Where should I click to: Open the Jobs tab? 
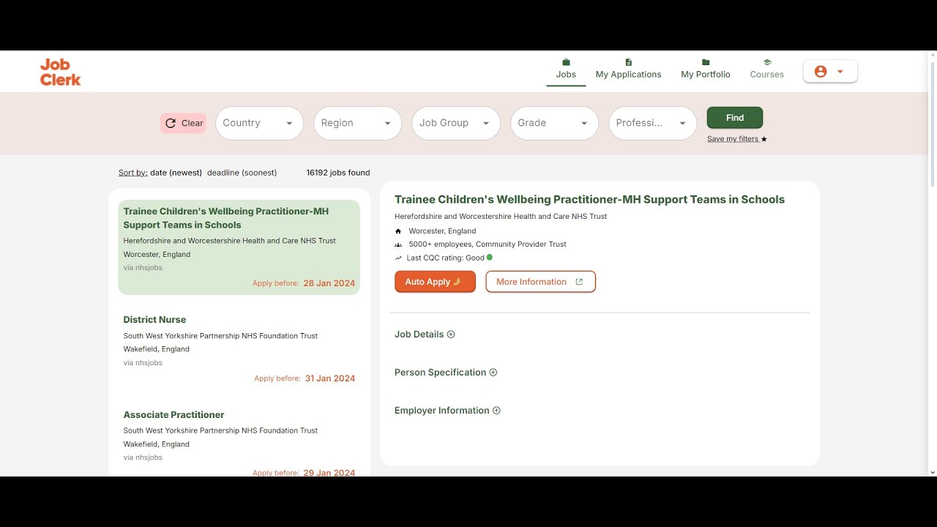pyautogui.click(x=566, y=69)
